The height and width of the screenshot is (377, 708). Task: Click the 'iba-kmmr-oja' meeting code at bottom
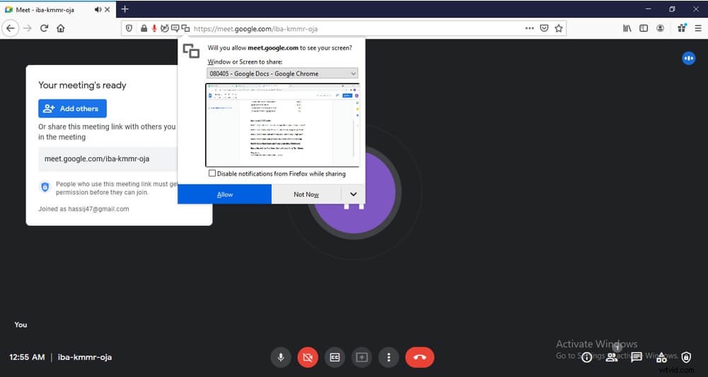pyautogui.click(x=84, y=357)
